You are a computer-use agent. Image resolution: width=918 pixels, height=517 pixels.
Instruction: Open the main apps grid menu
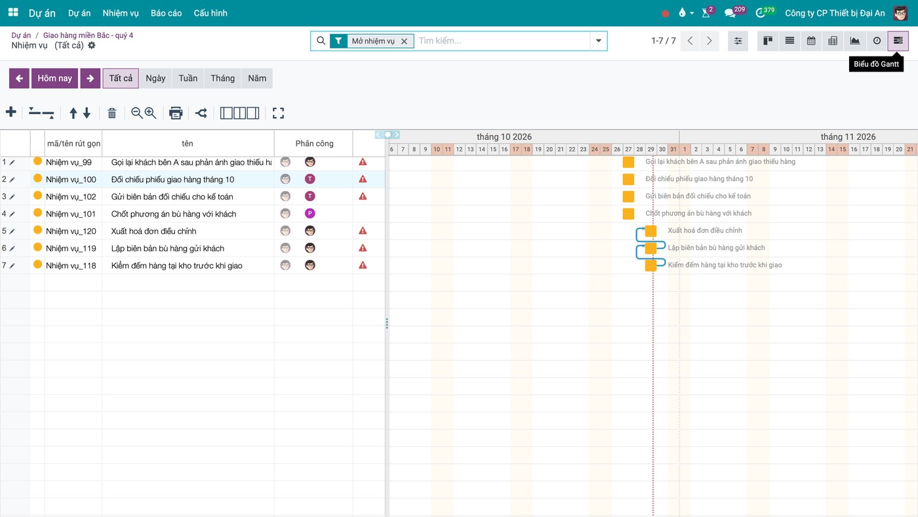click(x=13, y=12)
